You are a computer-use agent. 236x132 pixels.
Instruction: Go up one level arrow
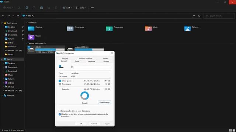(18, 16)
